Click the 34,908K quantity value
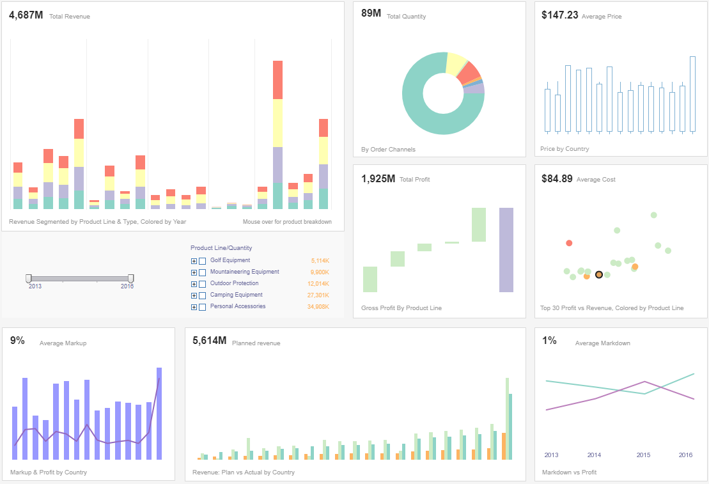This screenshot has height=484, width=709. [x=318, y=307]
